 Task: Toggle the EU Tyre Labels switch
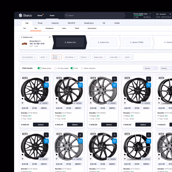pyautogui.click(x=55, y=68)
